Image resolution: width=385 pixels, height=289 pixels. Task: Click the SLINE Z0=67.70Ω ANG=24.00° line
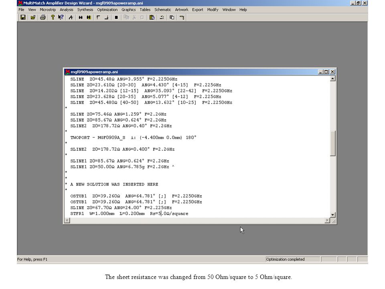pos(121,208)
